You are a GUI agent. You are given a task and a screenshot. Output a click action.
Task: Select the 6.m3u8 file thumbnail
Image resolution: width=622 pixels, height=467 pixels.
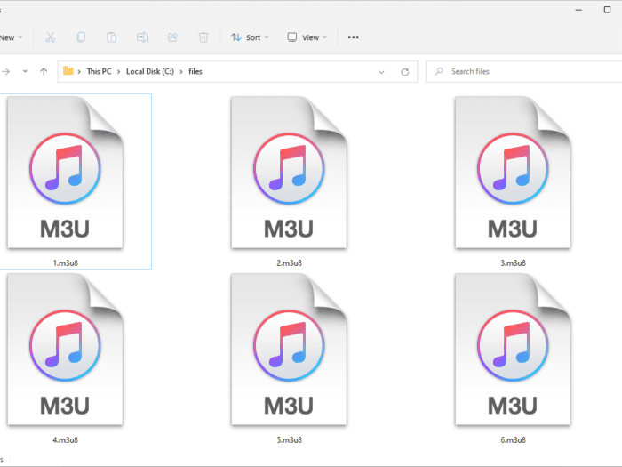(x=513, y=351)
